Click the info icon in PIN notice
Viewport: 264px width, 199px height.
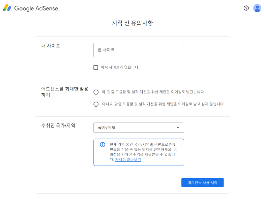(x=102, y=145)
